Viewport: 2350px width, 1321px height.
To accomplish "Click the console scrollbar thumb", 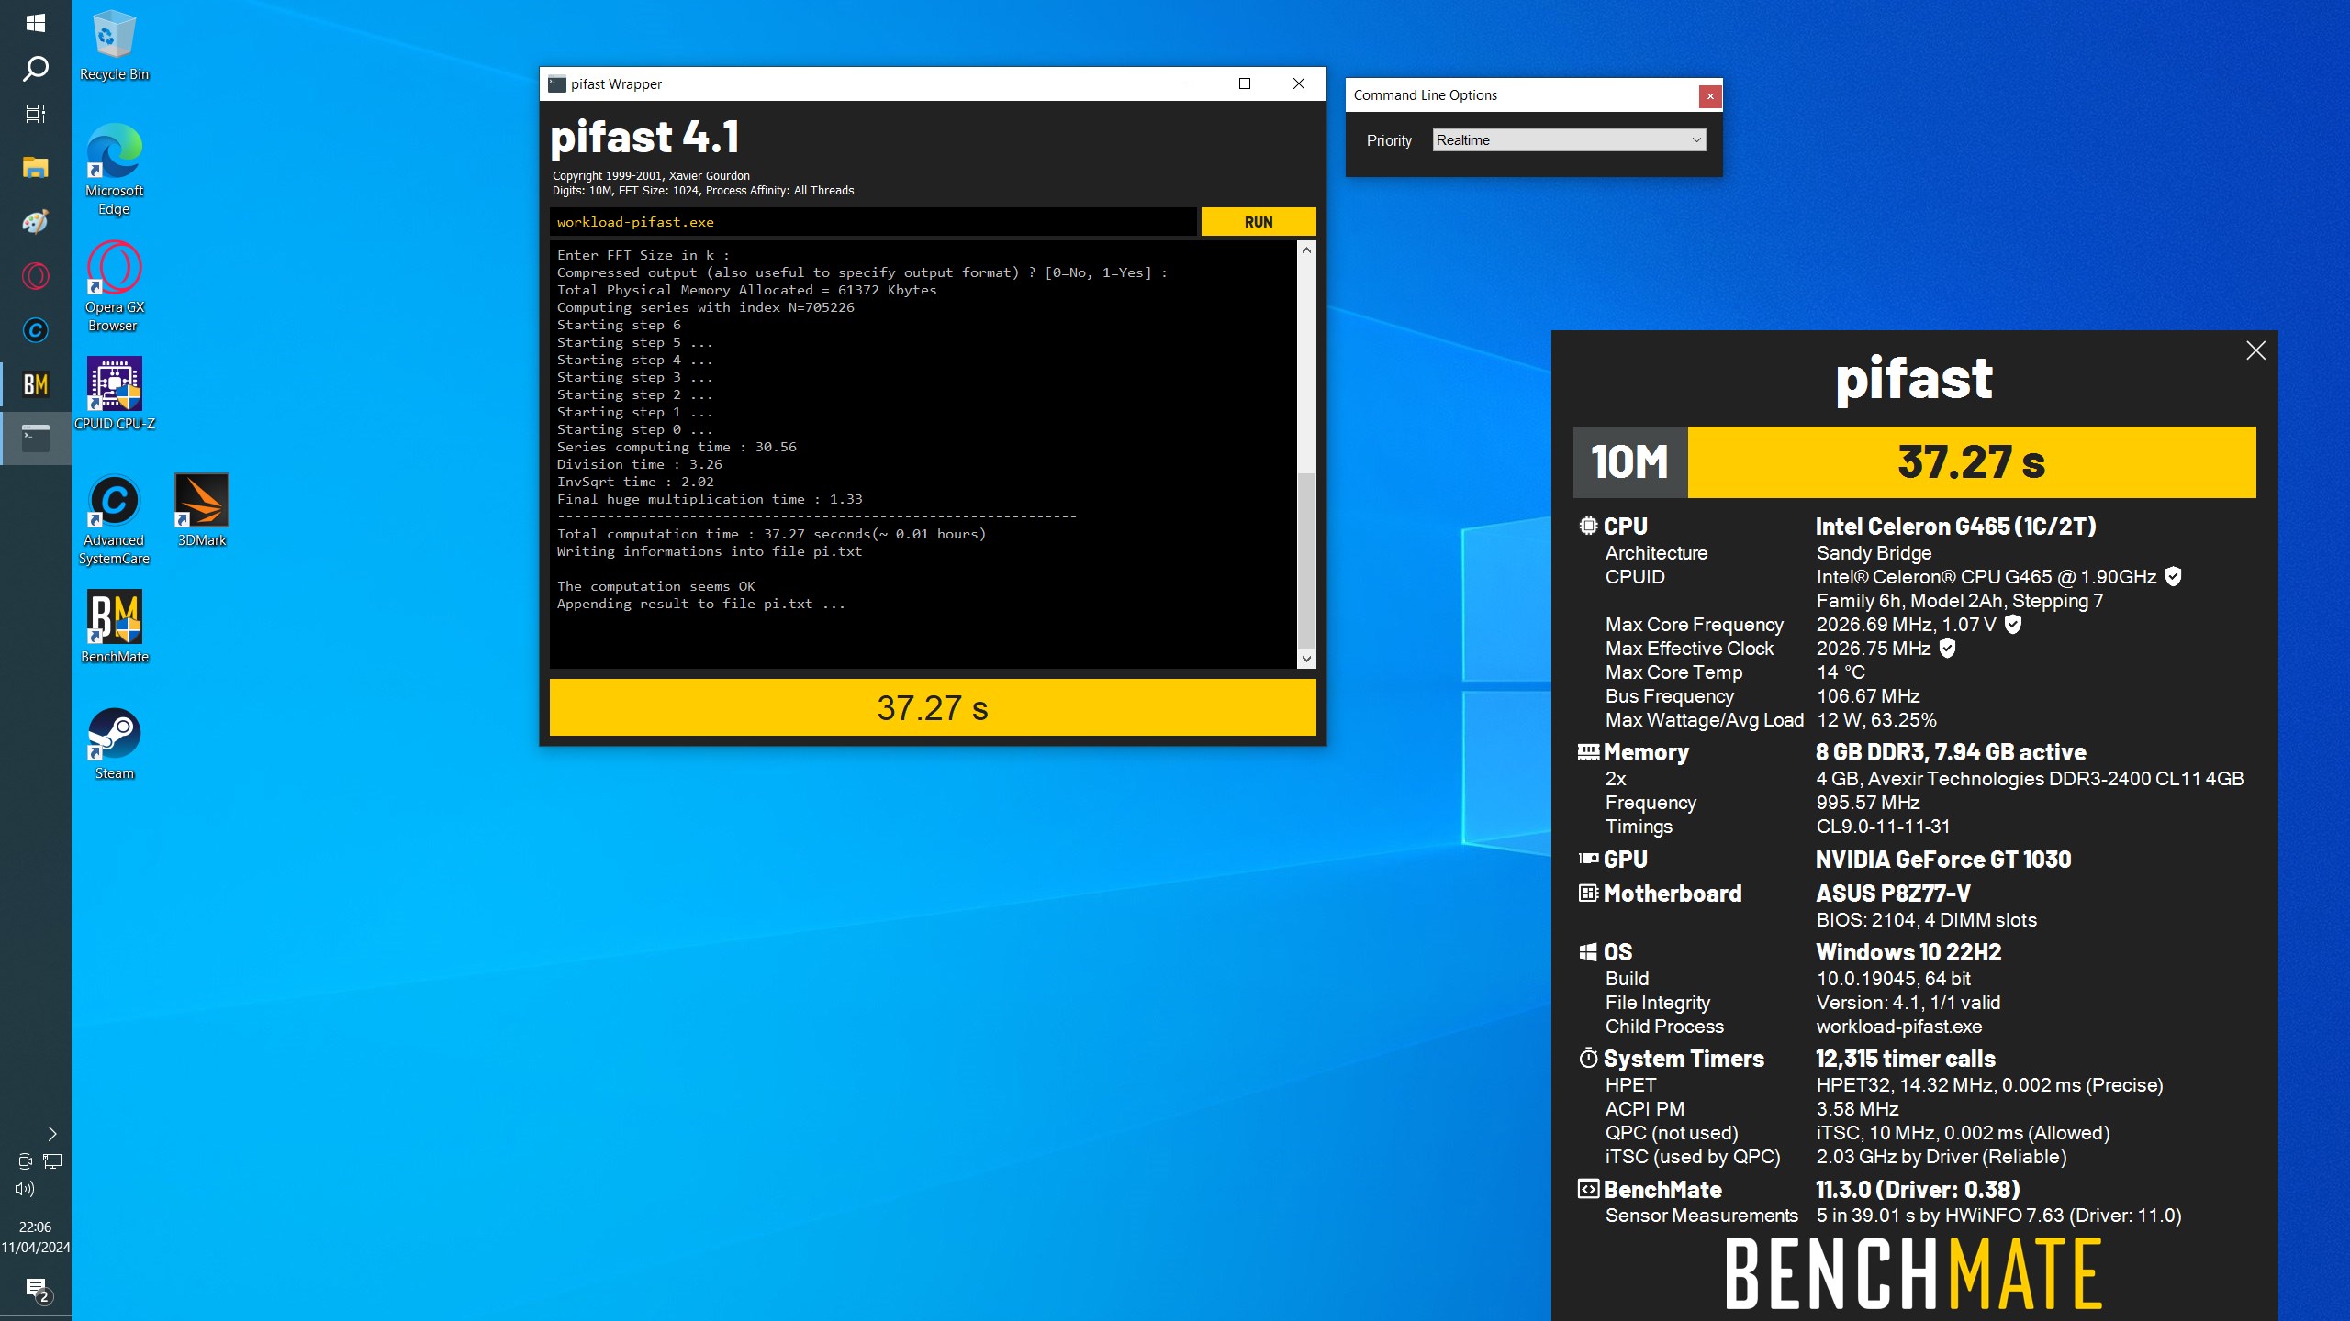I will click(1306, 560).
